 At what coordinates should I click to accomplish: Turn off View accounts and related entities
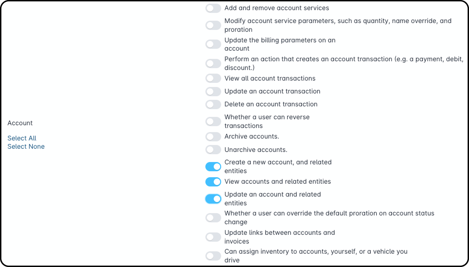pyautogui.click(x=213, y=181)
